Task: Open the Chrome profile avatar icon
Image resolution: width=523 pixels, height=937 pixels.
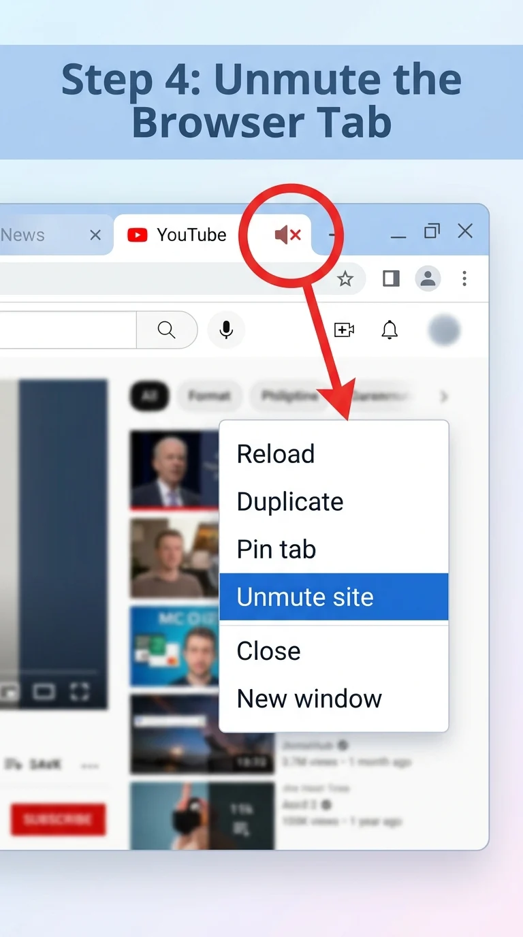Action: [428, 278]
